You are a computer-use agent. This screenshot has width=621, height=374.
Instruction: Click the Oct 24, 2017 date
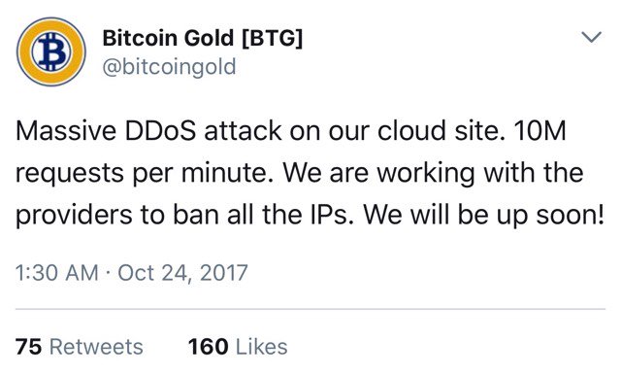182,273
